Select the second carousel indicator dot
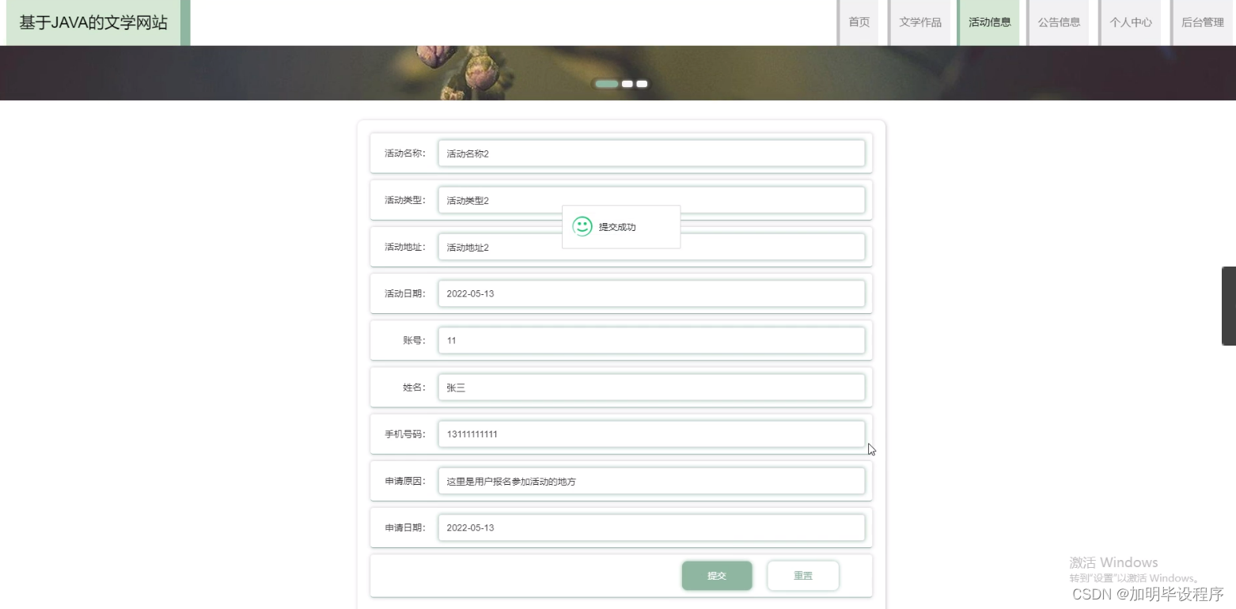The image size is (1236, 609). [627, 83]
